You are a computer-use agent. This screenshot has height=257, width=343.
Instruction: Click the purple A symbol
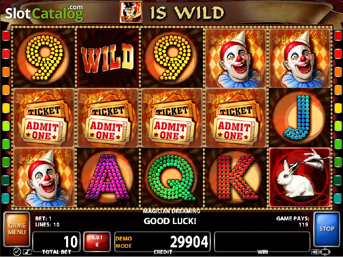[108, 177]
